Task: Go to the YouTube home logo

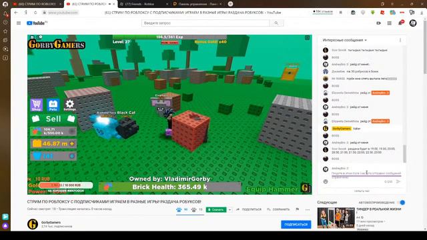Action: pos(37,23)
